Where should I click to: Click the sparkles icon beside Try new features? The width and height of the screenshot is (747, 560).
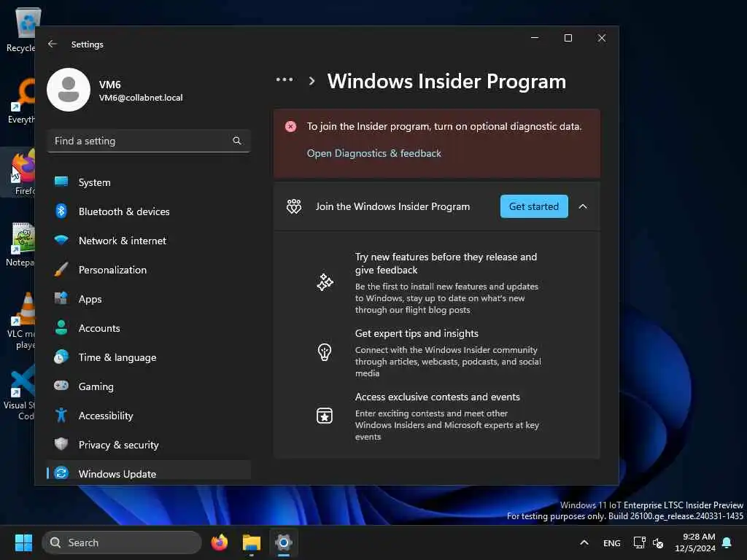325,282
